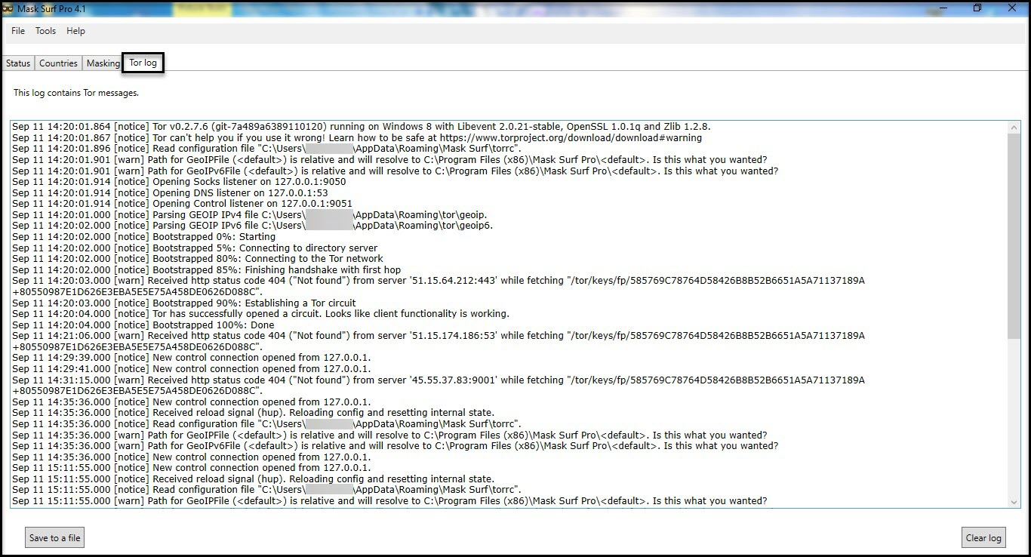Click the 15:11:55 'Received reload signal (hup)' line
Viewport: 1031px width, 557px height.
254,479
